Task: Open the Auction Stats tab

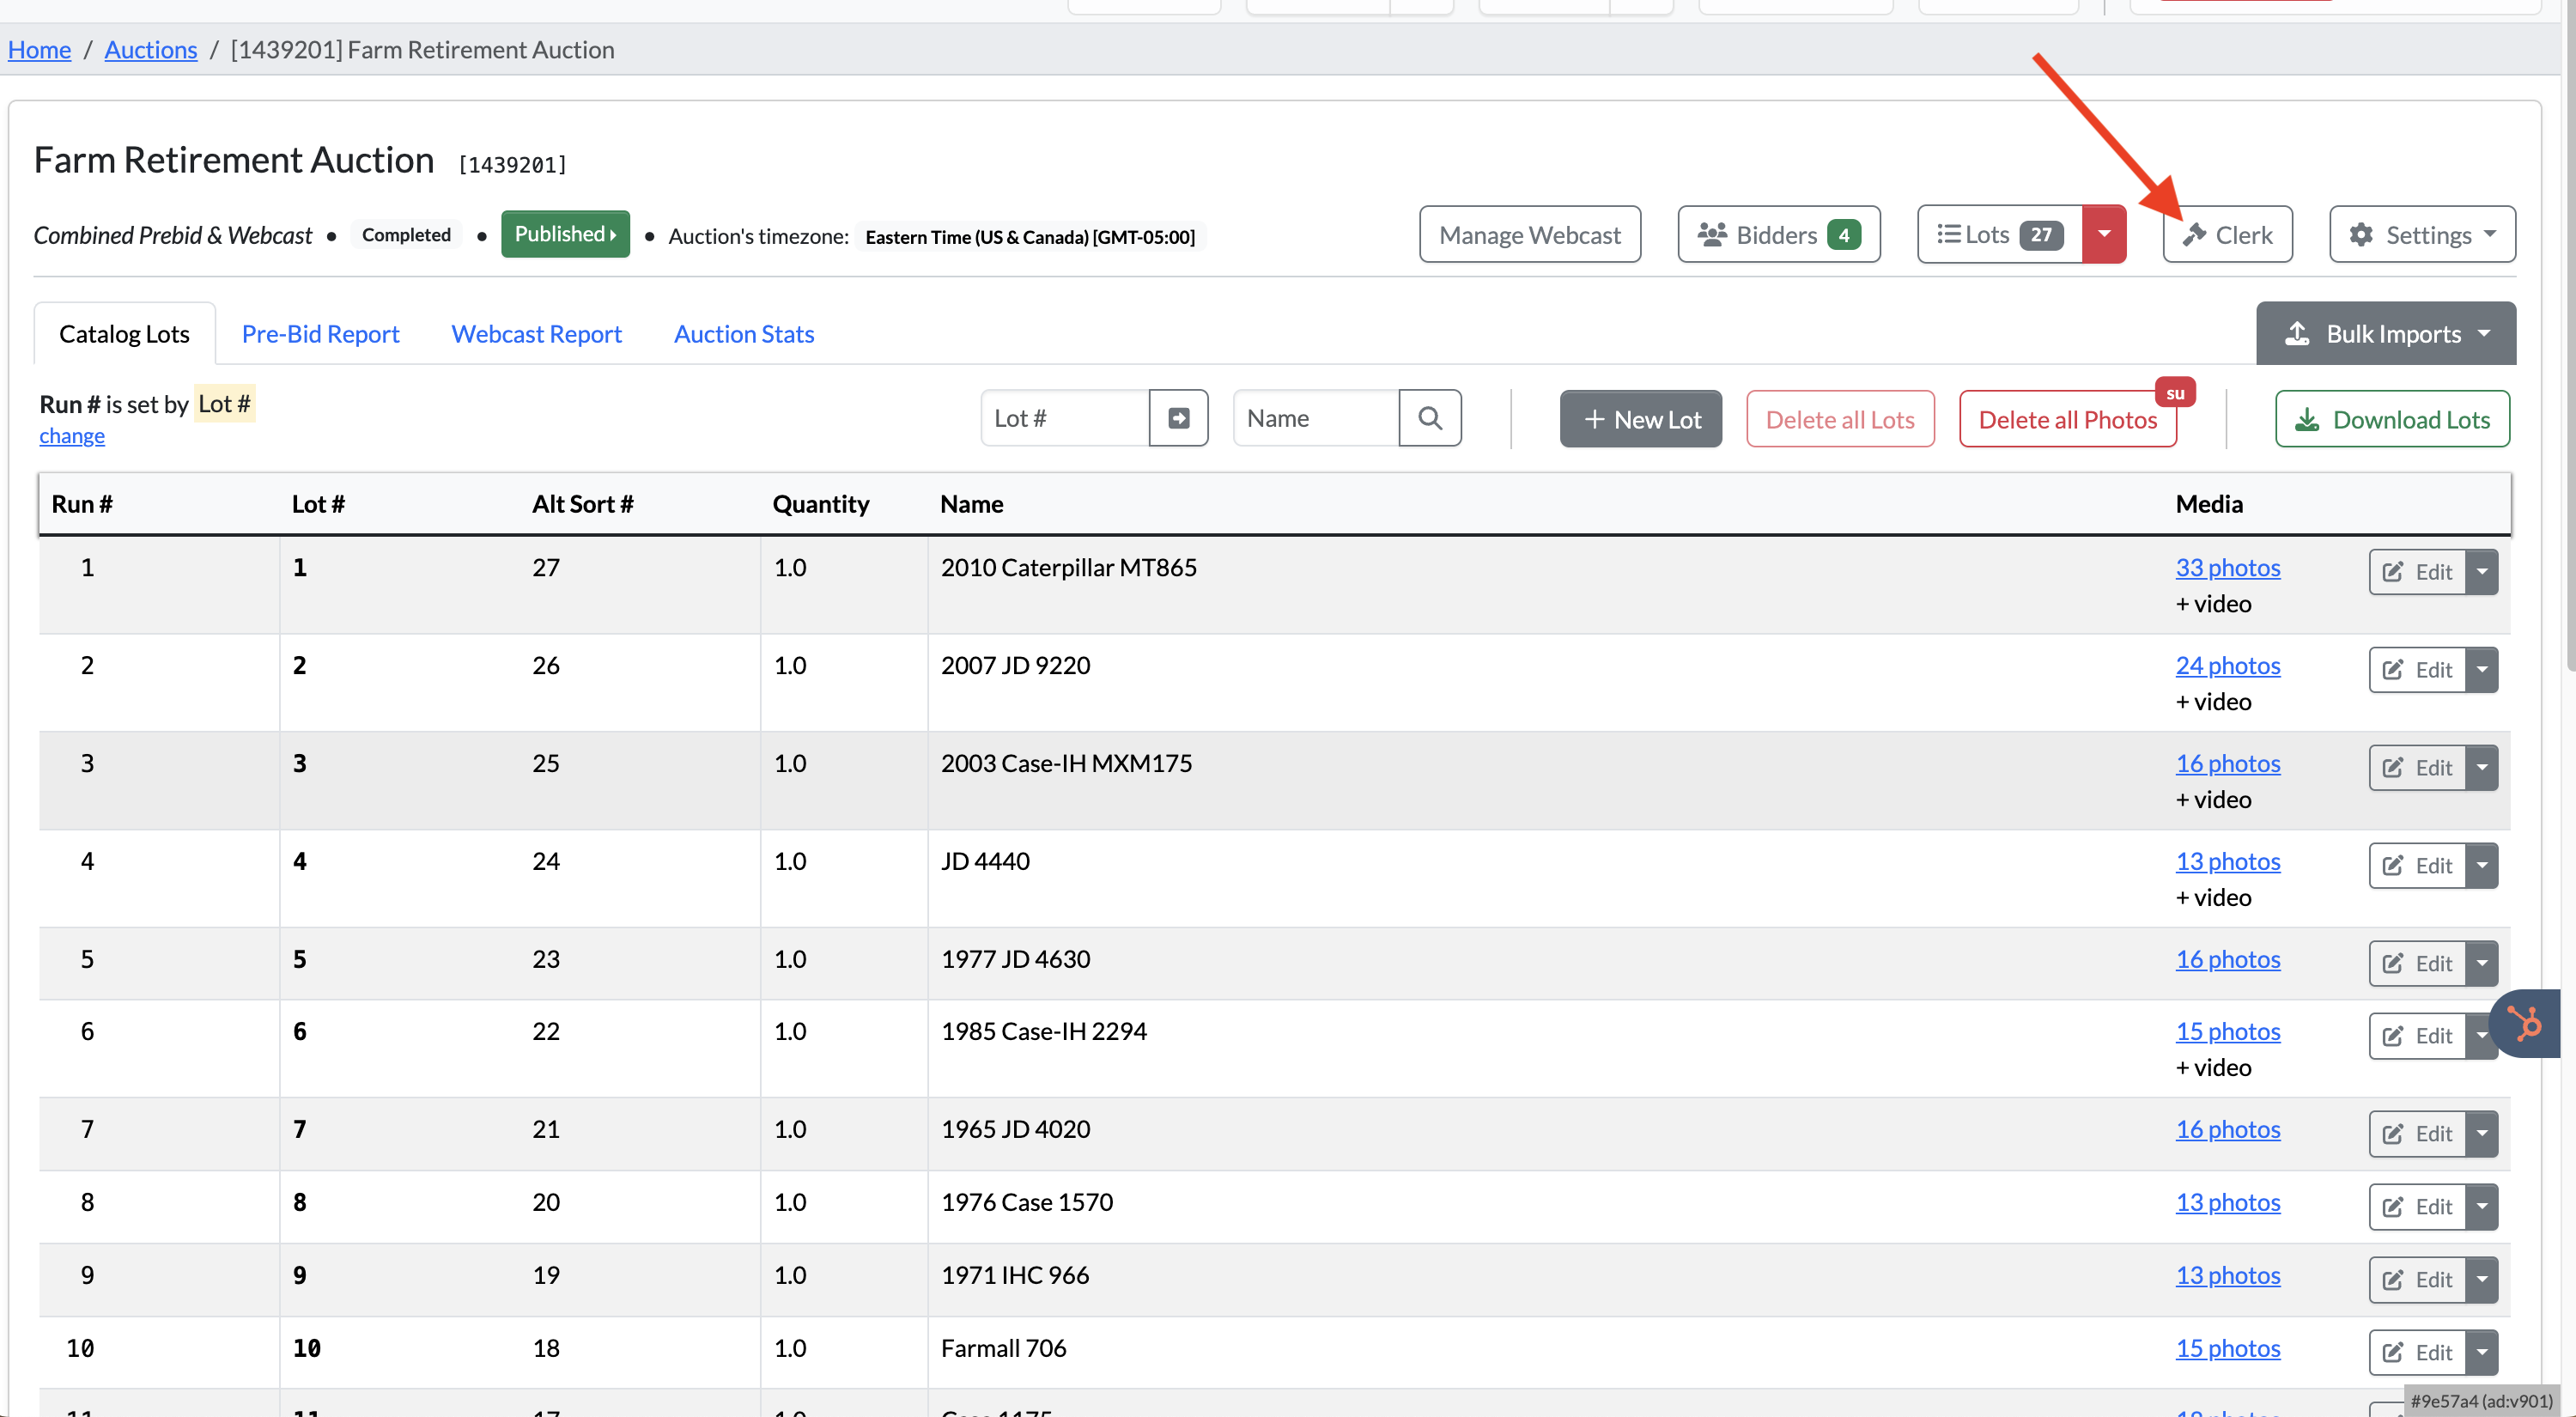Action: coord(743,334)
